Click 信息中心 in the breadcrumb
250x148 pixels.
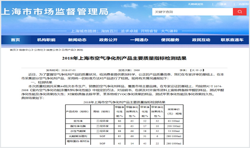(x=25, y=50)
